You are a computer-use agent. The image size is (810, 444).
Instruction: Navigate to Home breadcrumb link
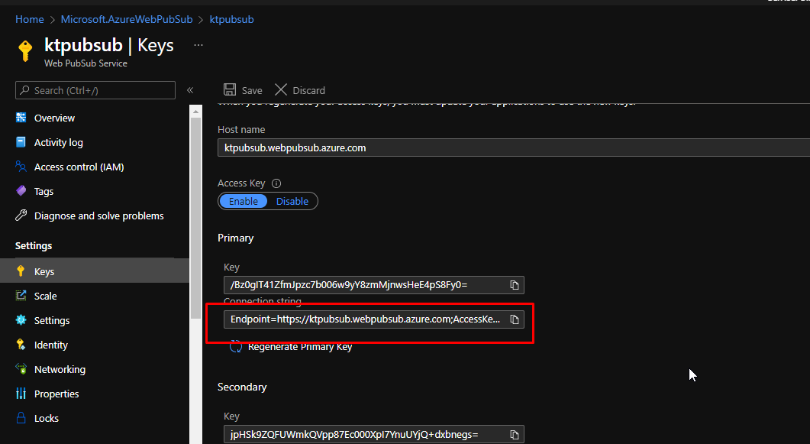(29, 19)
